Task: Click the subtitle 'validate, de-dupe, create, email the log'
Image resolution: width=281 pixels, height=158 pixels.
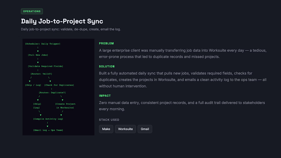Action: click(x=90, y=29)
